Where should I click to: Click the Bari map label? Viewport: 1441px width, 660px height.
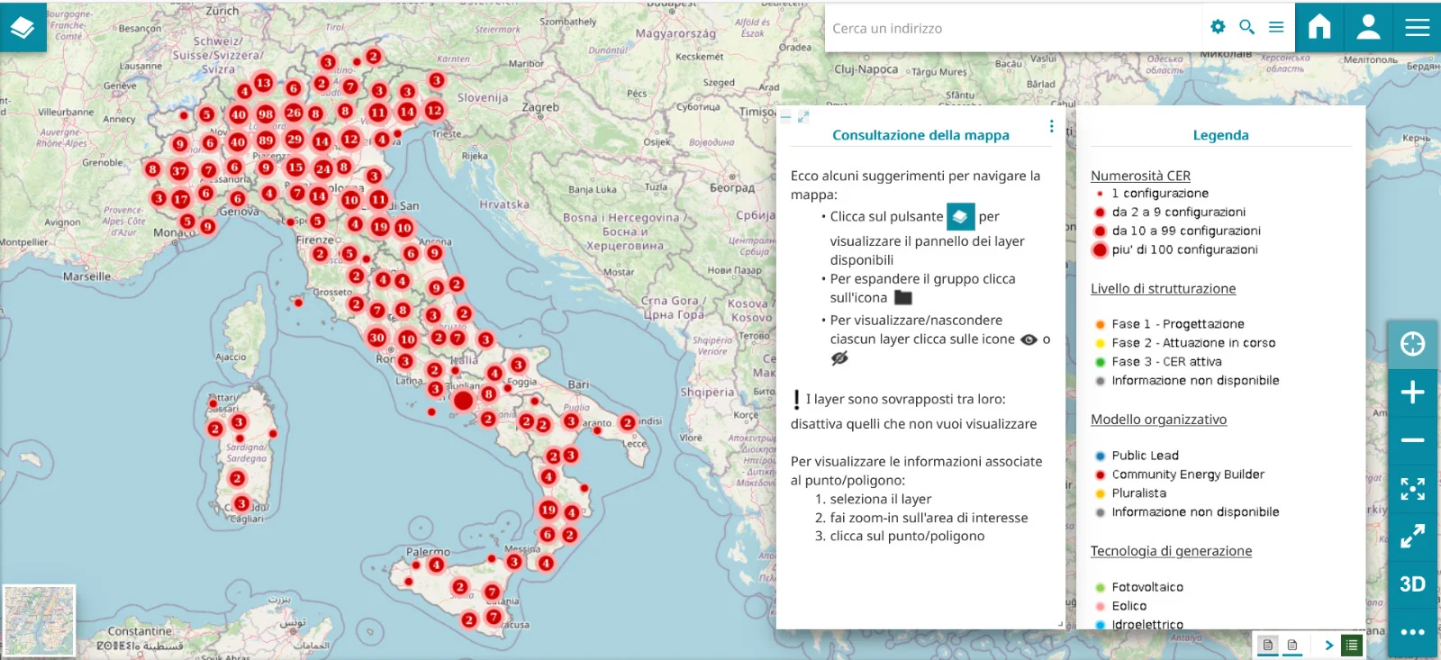578,384
